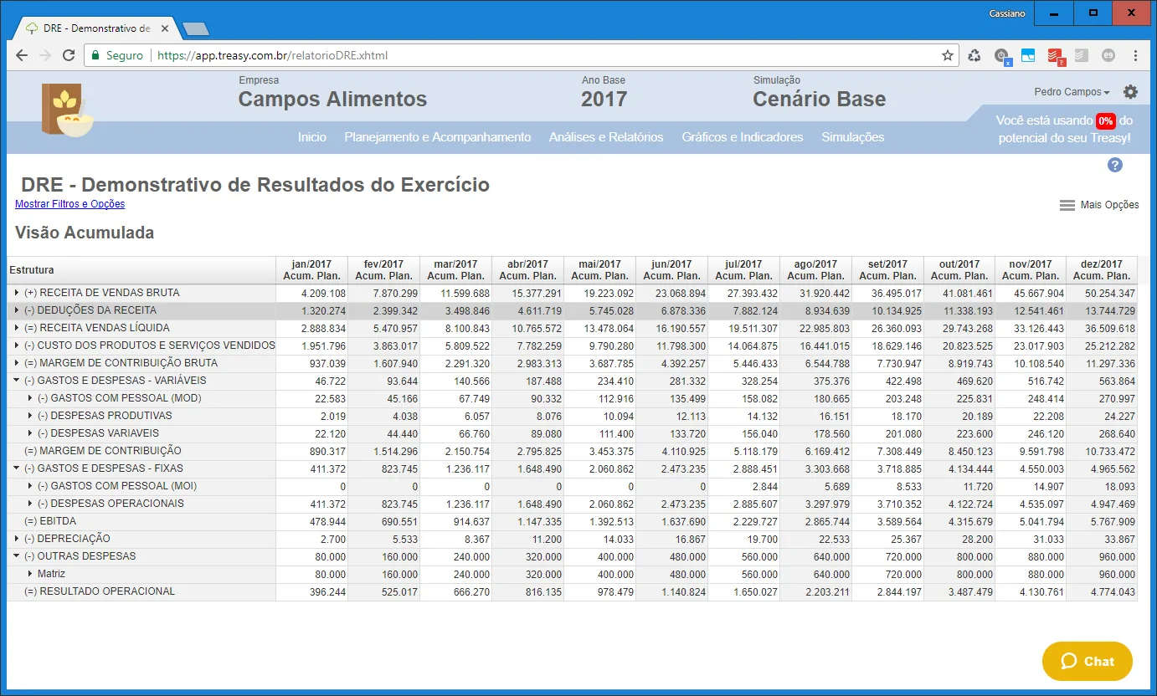1157x696 pixels.
Task: Click the blue help question mark icon
Action: (x=1115, y=165)
